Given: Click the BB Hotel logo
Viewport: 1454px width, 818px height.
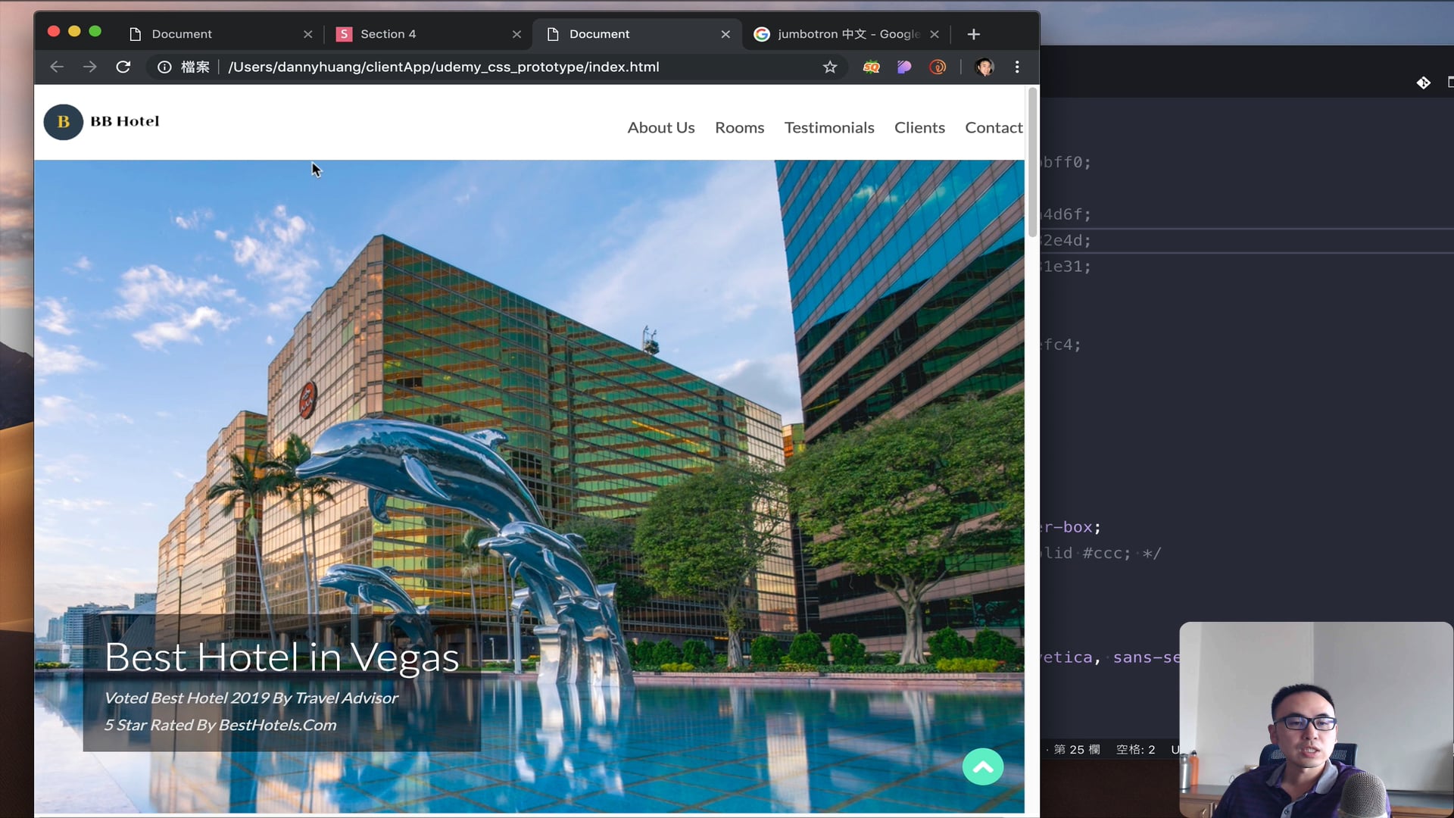Looking at the screenshot, I should (x=101, y=122).
